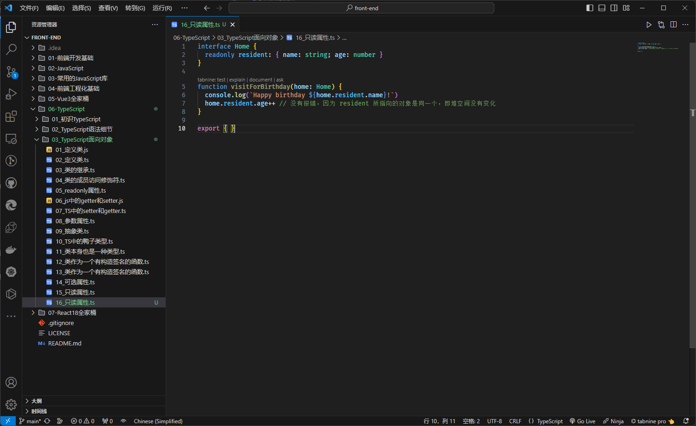Toggle the bottom panel visibility

pos(602,8)
